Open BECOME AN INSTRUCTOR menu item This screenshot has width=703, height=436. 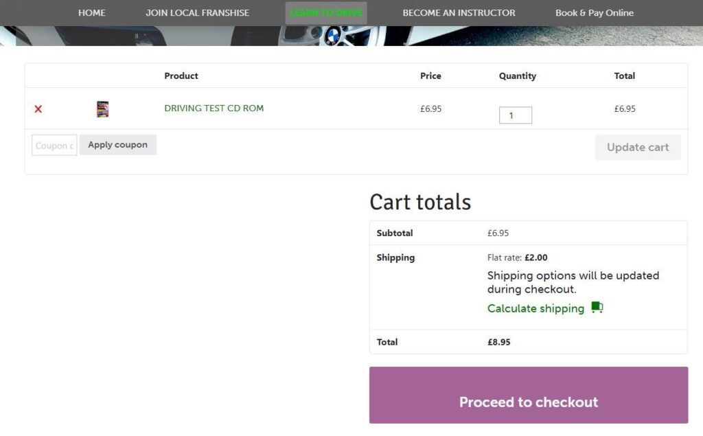459,13
